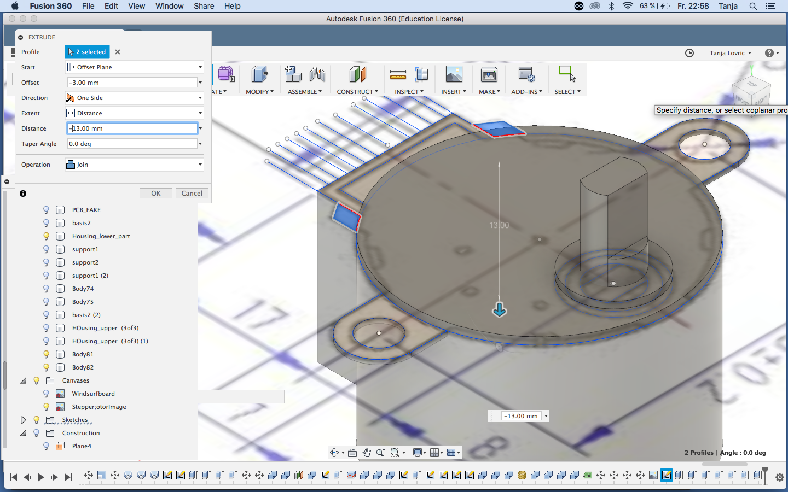Screen dimensions: 788x492
Task: Hide Body82 using its lightbulb
Action: [46, 367]
